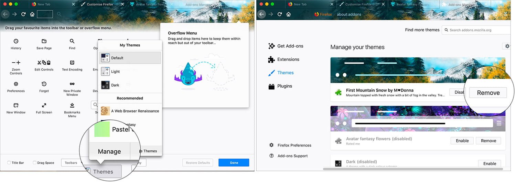The height and width of the screenshot is (183, 516).
Task: Open the gear tools dropdown on themes page
Action: pos(507,46)
